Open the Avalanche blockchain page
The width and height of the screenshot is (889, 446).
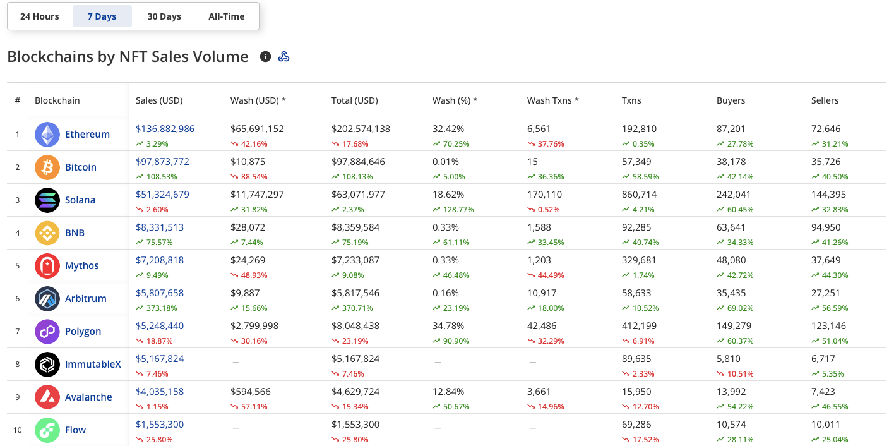pyautogui.click(x=88, y=397)
